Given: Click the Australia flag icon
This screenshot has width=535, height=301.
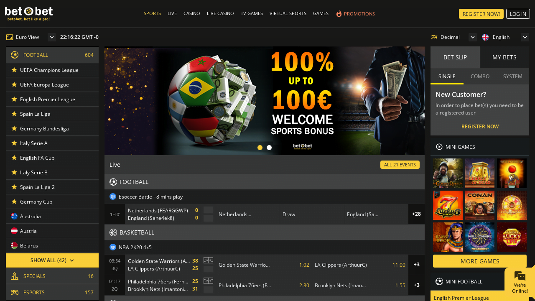Looking at the screenshot, I should point(14,216).
